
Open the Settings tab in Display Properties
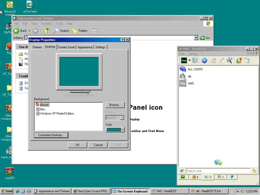(x=100, y=47)
